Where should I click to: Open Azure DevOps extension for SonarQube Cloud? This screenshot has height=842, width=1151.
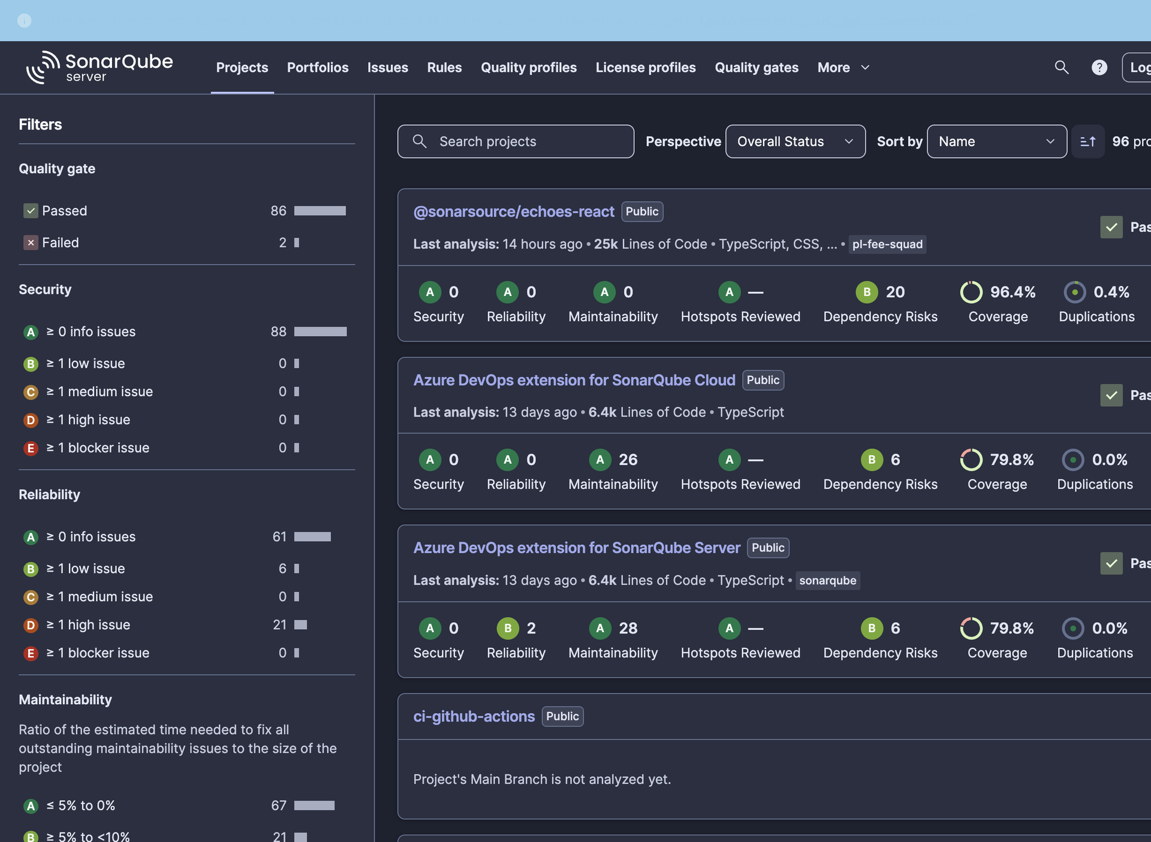[x=574, y=380]
